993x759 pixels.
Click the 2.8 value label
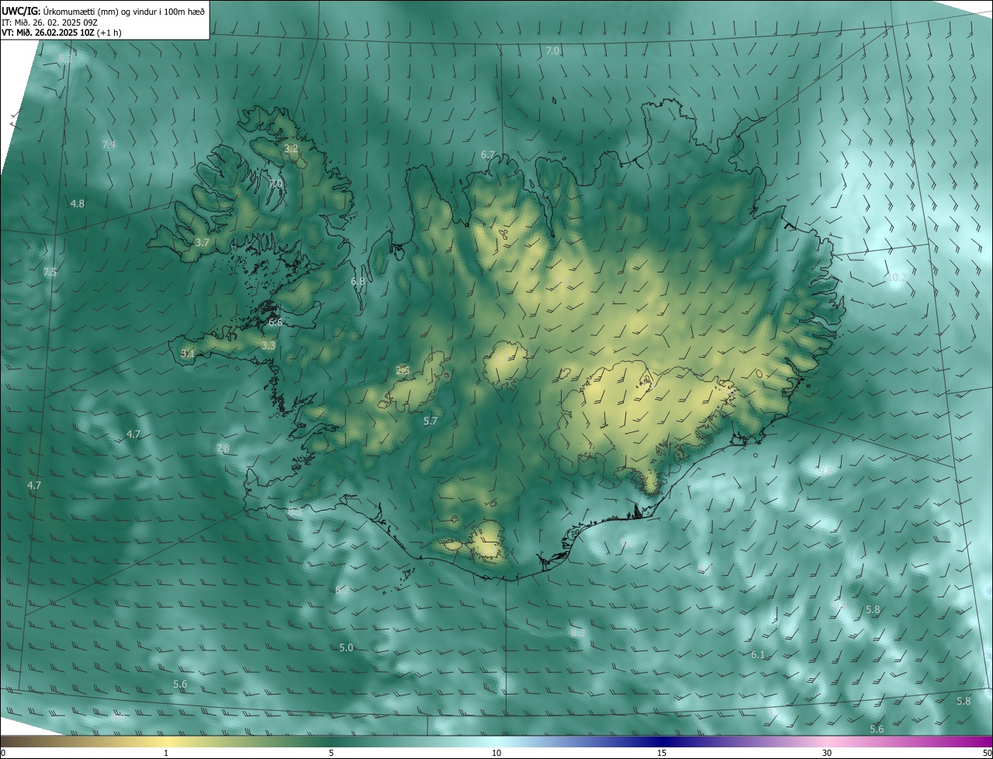point(403,370)
